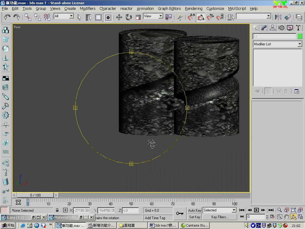
Task: Activate the Select and Rotate tool
Action: (x=129, y=17)
